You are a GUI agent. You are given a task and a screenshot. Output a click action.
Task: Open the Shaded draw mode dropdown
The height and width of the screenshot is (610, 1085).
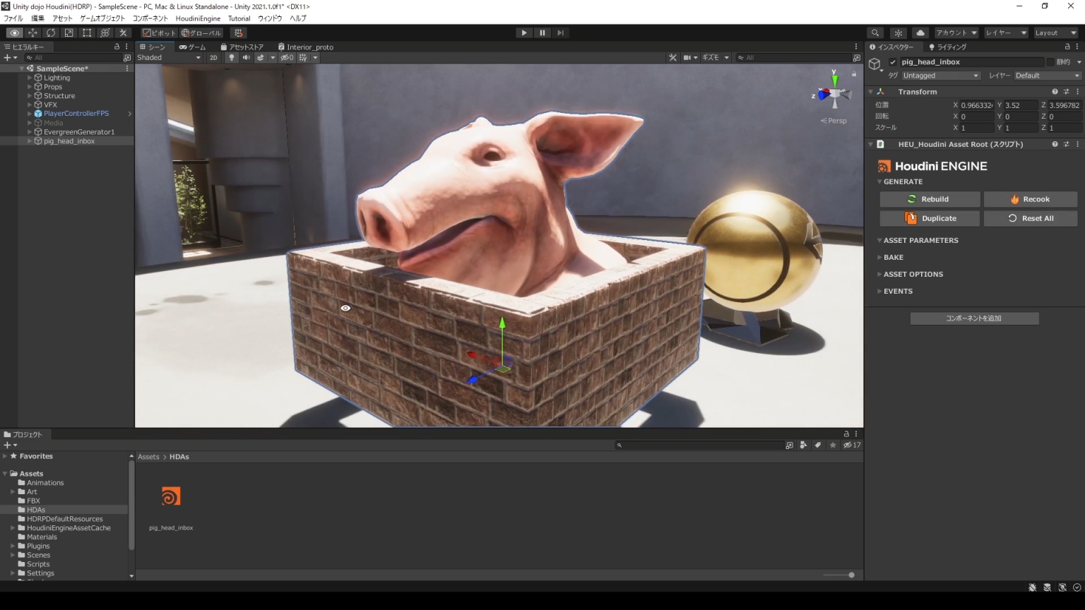167,57
